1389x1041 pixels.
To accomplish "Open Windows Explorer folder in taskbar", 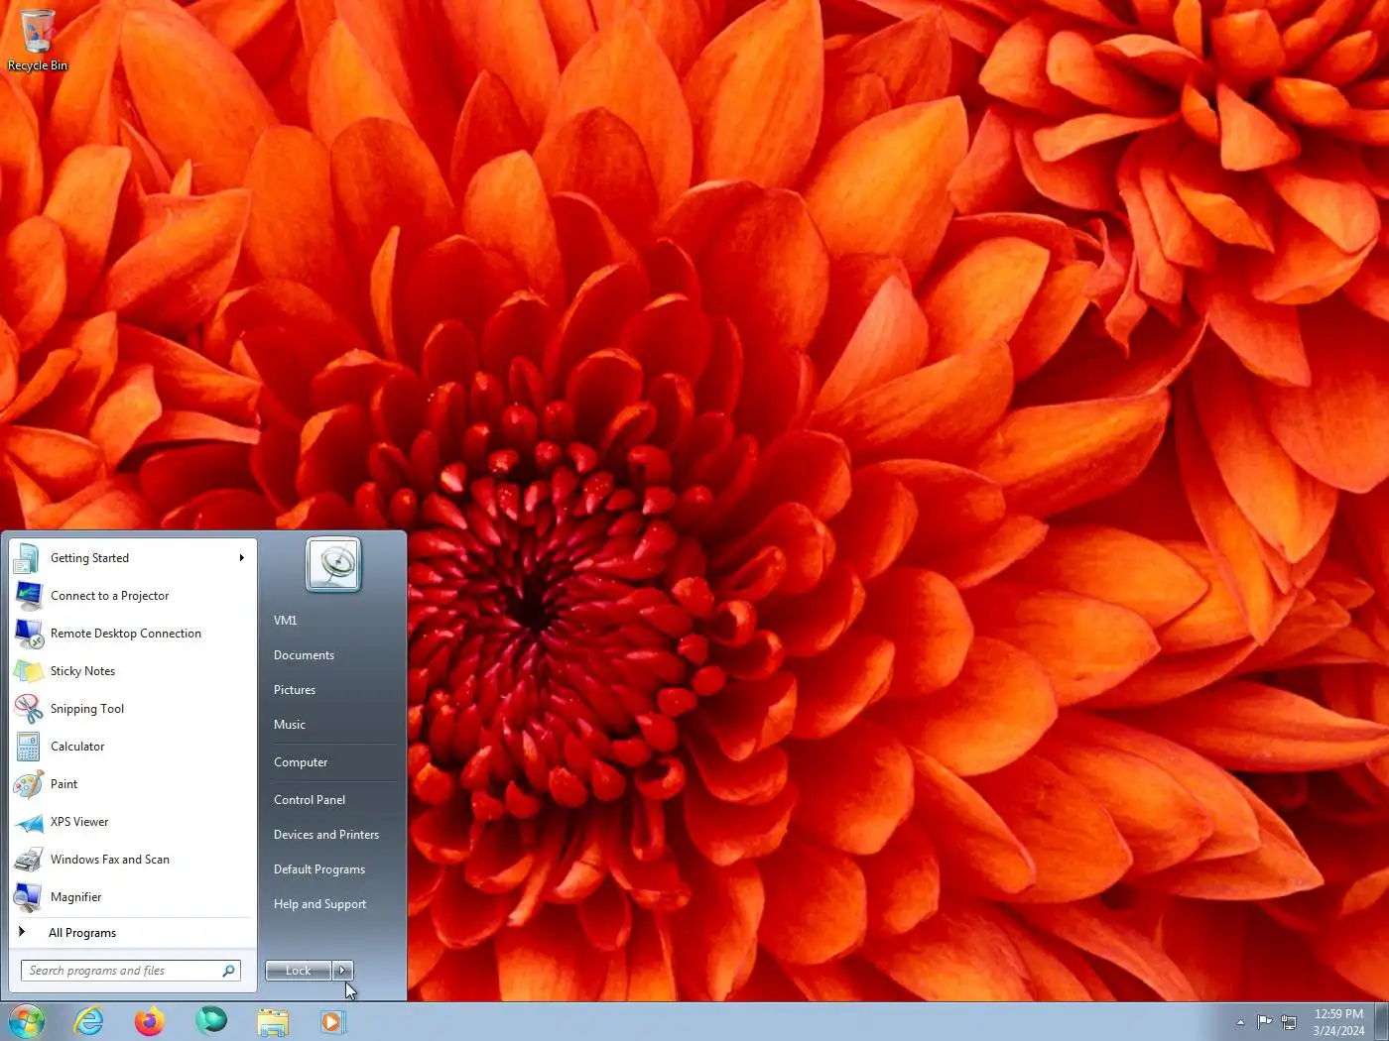I will [273, 1022].
